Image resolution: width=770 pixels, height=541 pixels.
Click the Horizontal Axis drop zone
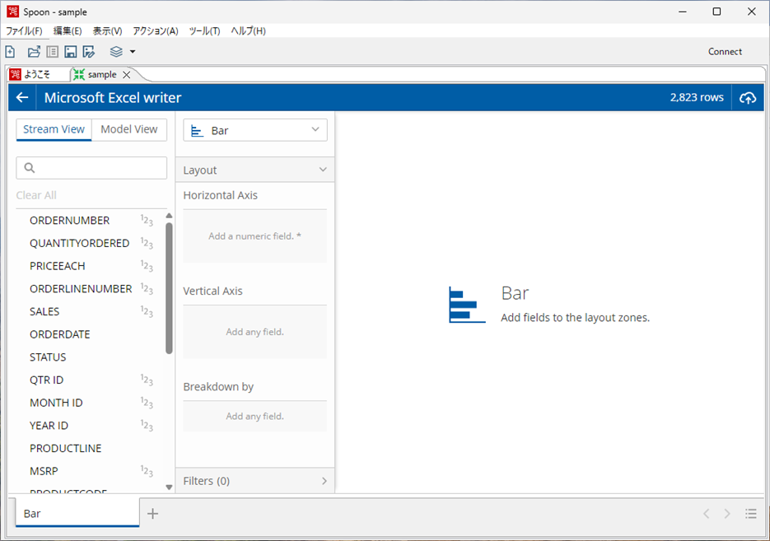coord(254,236)
